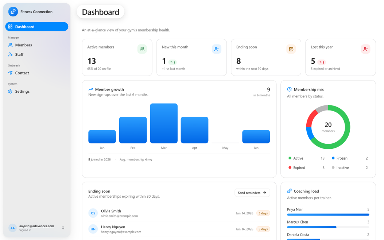Open the Settings page

pyautogui.click(x=37, y=91)
